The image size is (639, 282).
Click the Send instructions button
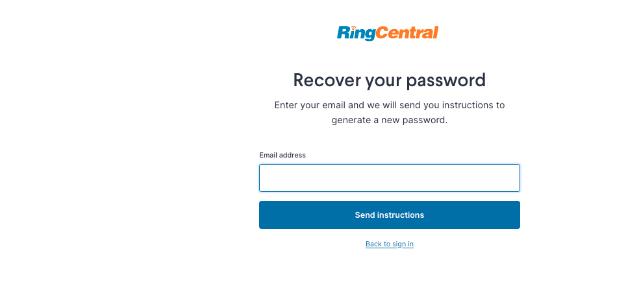(390, 215)
